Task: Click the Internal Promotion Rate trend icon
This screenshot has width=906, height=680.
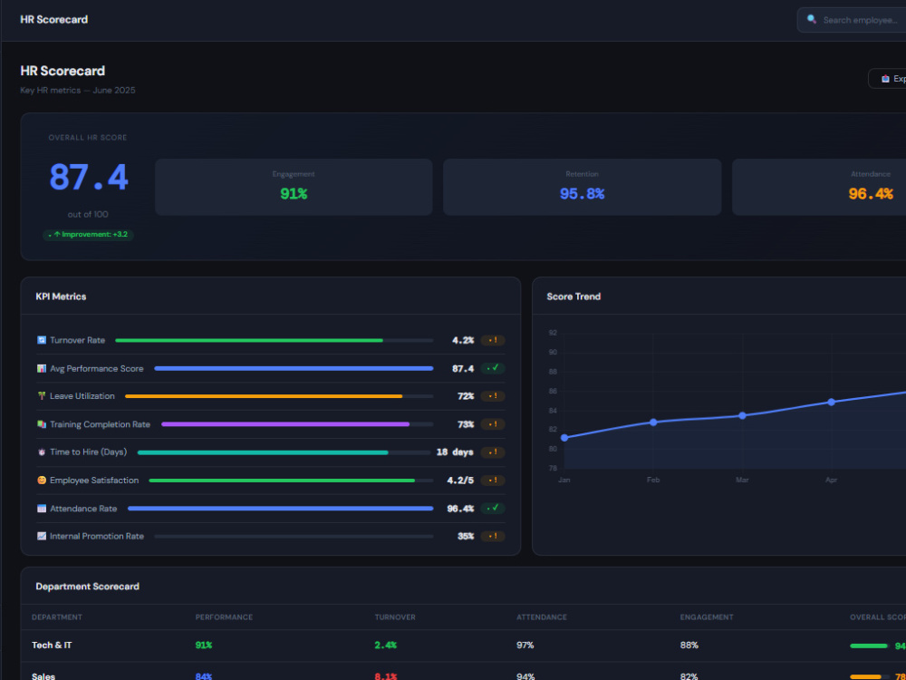Action: 42,536
